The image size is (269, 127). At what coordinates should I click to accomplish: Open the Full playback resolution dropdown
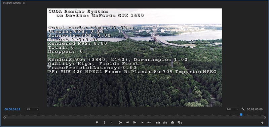[x=232, y=109]
